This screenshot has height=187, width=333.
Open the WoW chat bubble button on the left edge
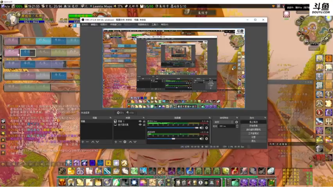click(x=3, y=133)
